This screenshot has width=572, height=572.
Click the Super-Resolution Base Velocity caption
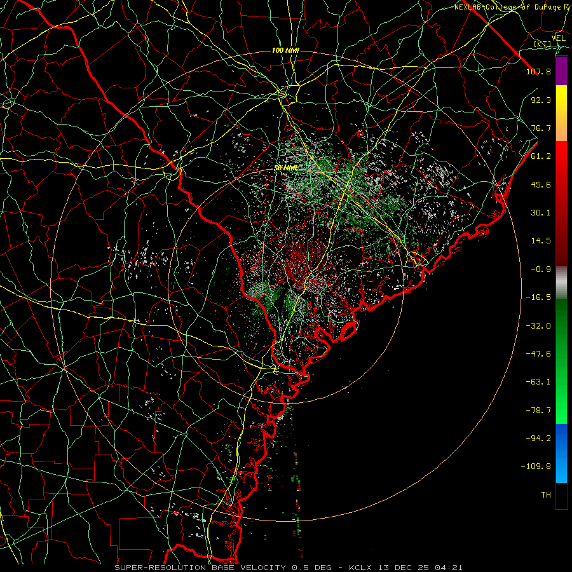pyautogui.click(x=289, y=568)
